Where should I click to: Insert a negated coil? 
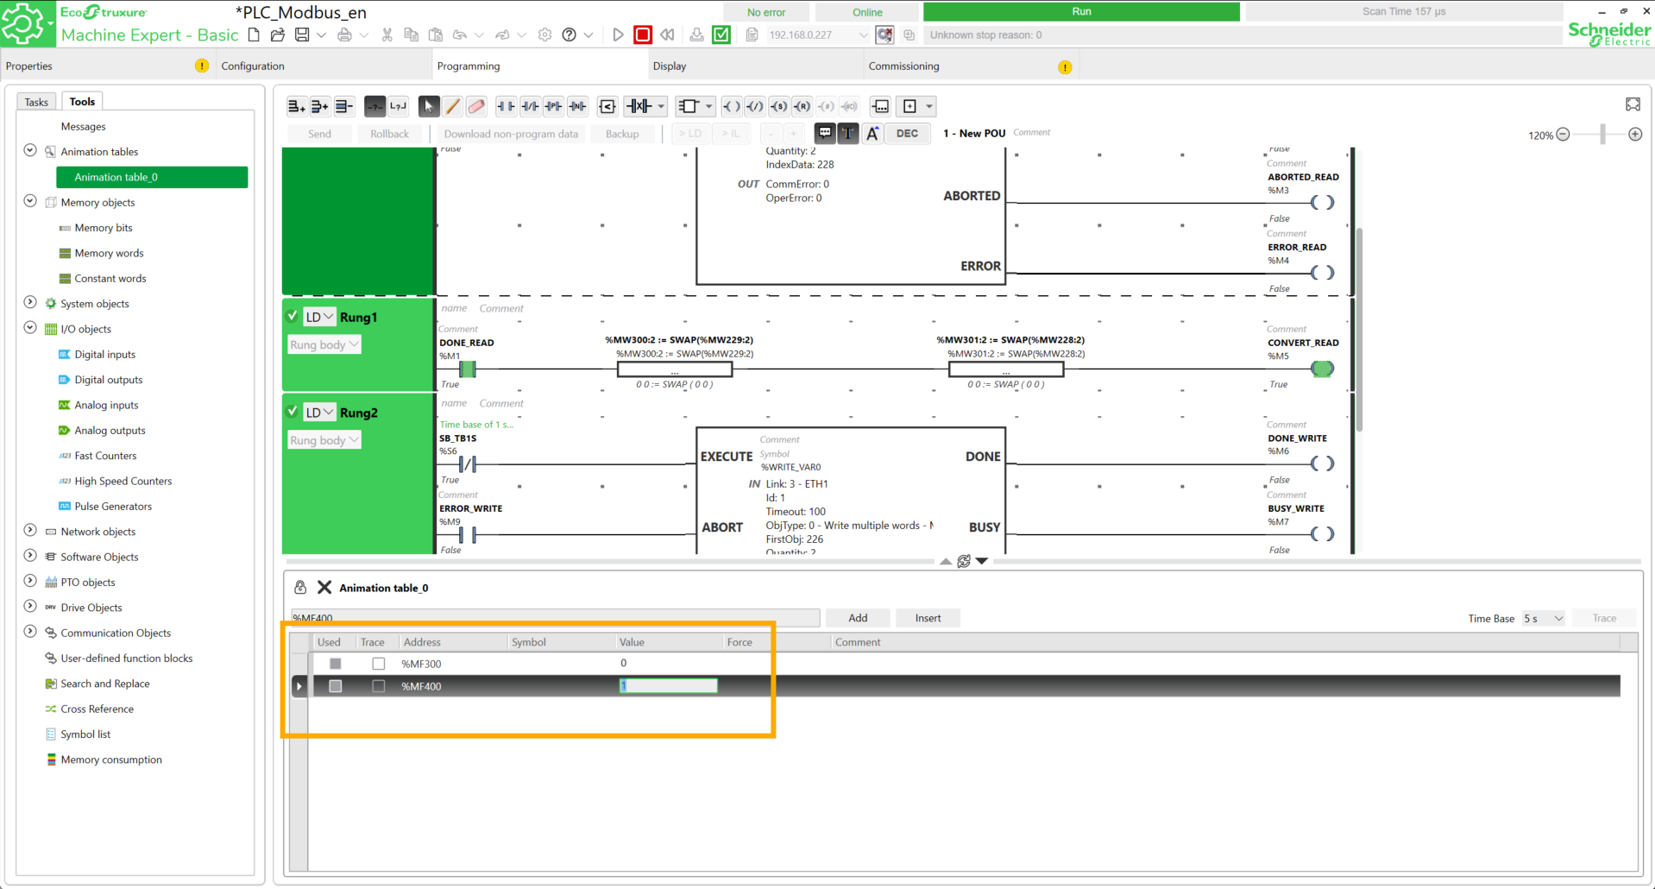pos(755,106)
